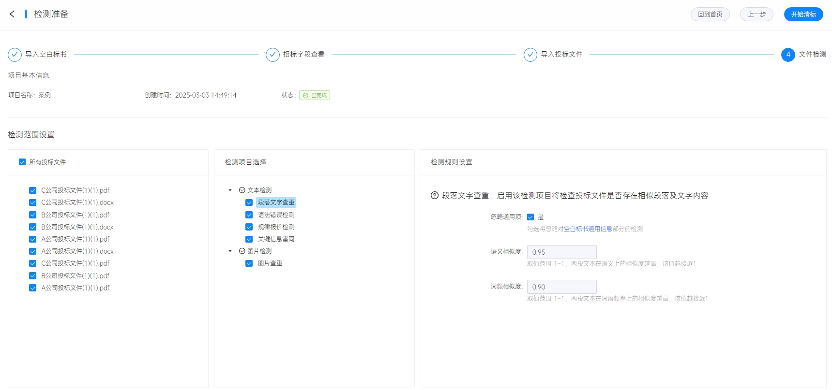Click the 导入空白标书 step label
832x390 pixels.
46,55
